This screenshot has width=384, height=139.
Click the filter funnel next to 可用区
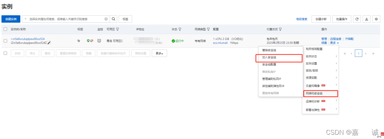tap(117, 29)
